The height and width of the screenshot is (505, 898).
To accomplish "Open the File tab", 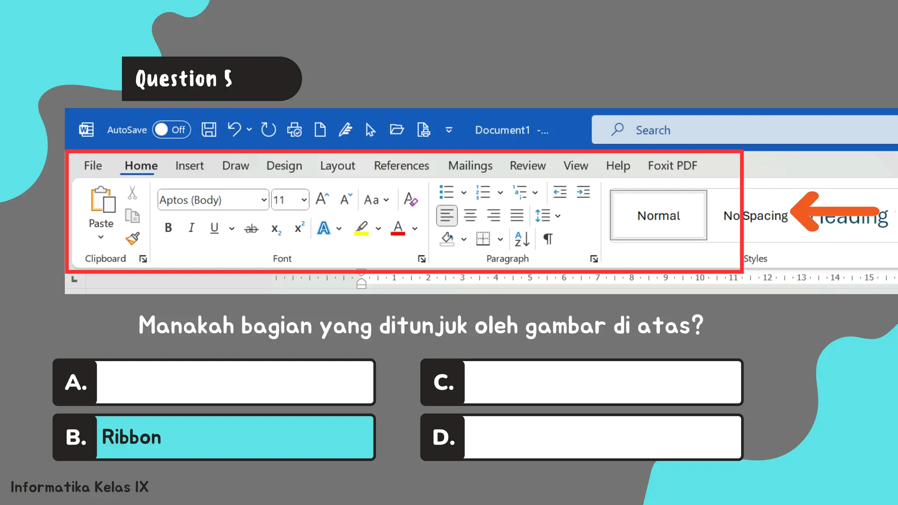I will point(93,166).
